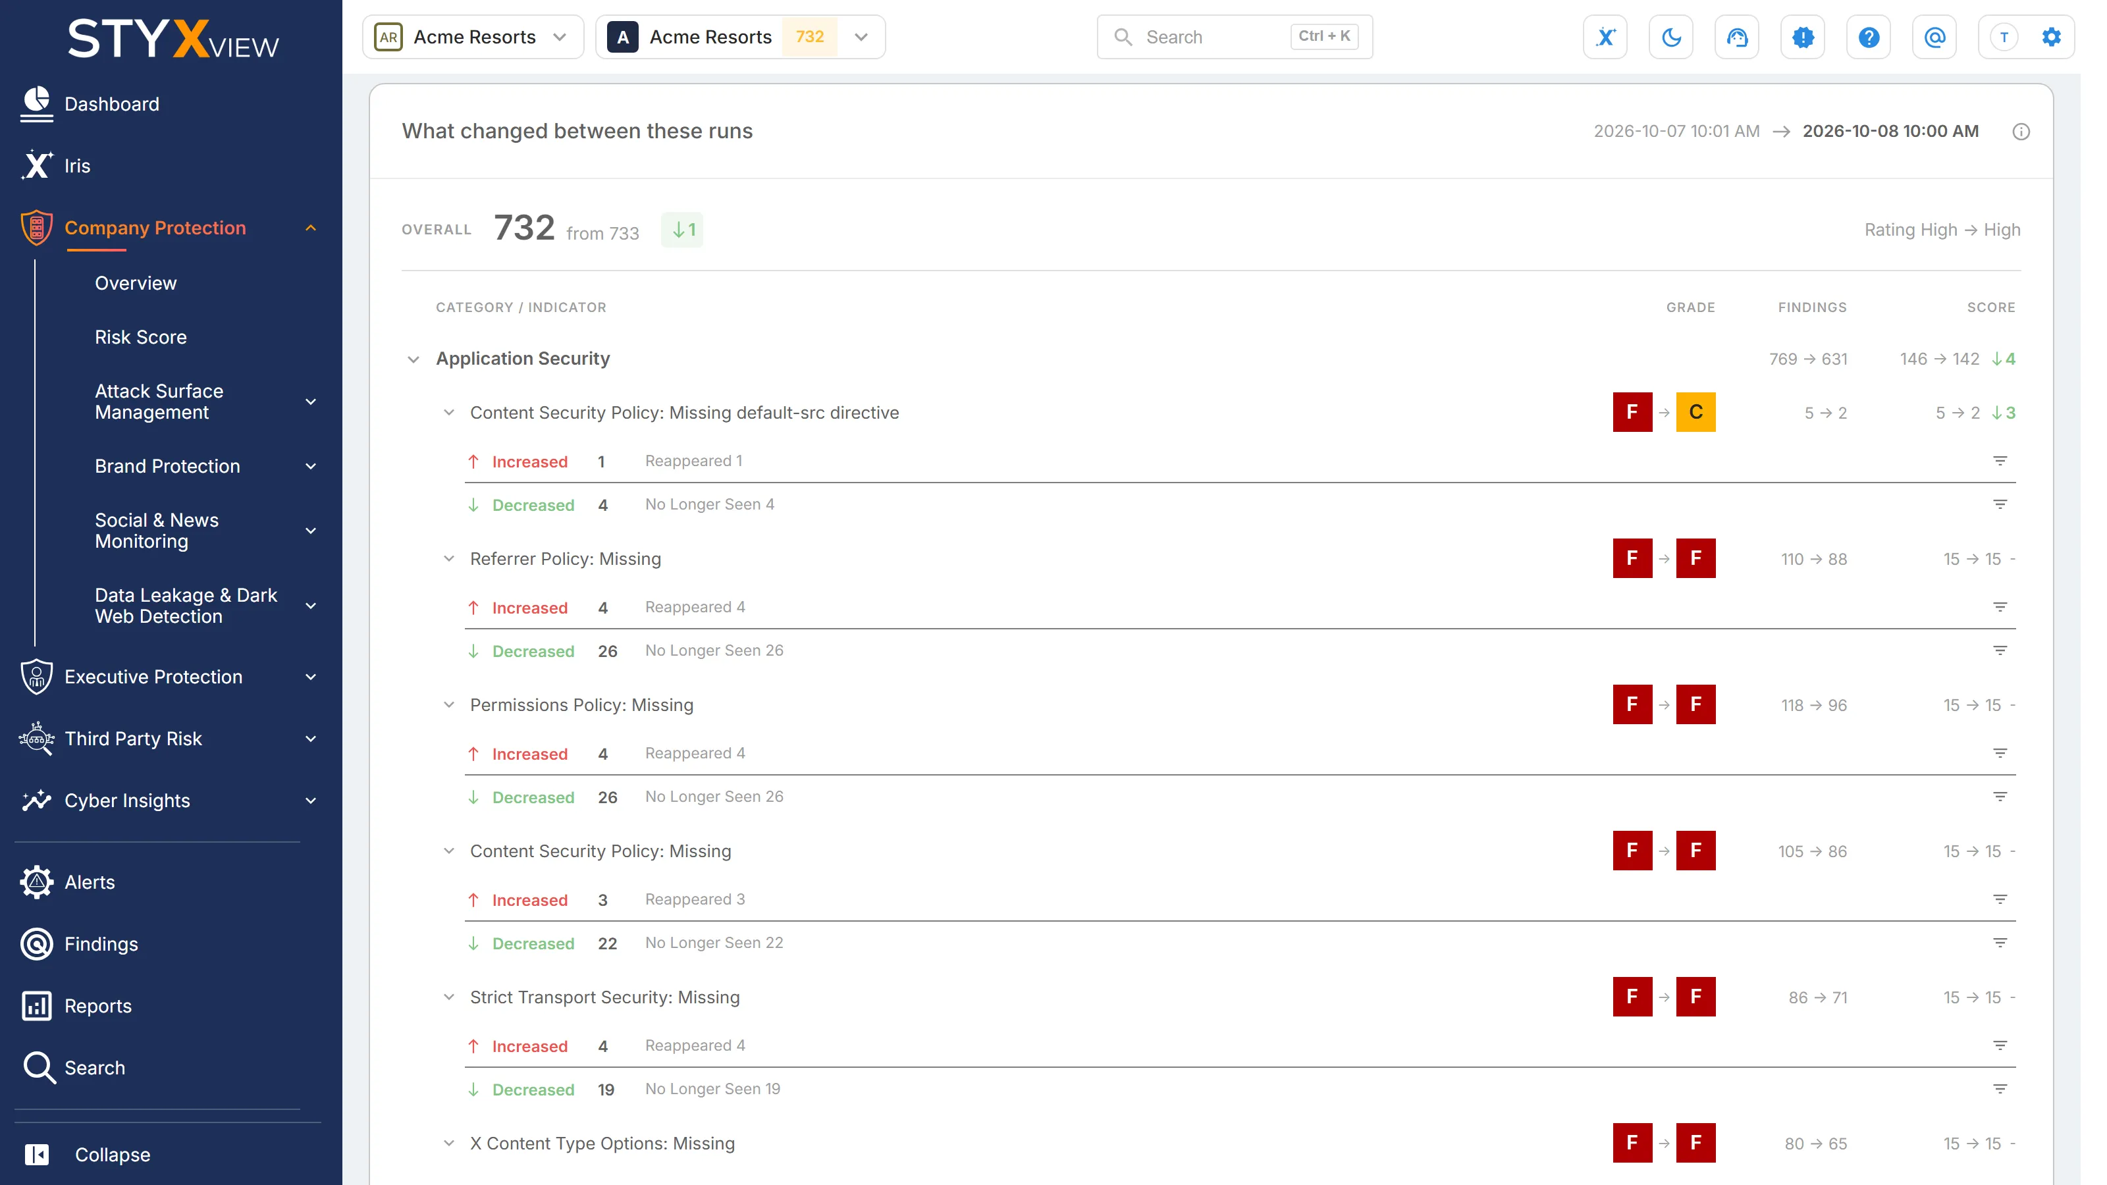Collapse X Content Type Options: Missing indicator
This screenshot has width=2107, height=1185.
point(448,1144)
